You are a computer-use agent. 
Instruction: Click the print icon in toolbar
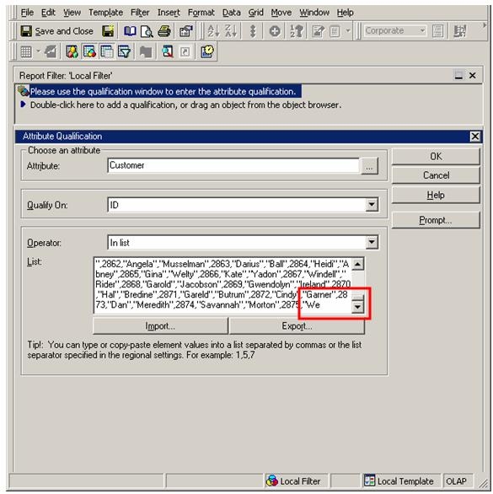[164, 31]
